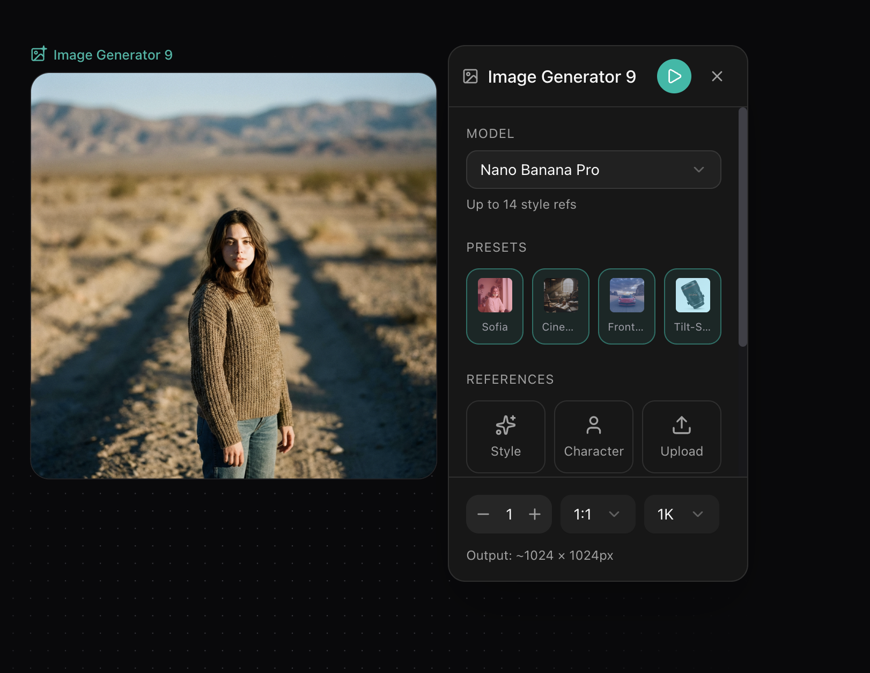Screen dimensions: 870x673
Task: Increase image count with plus button
Action: coord(535,514)
